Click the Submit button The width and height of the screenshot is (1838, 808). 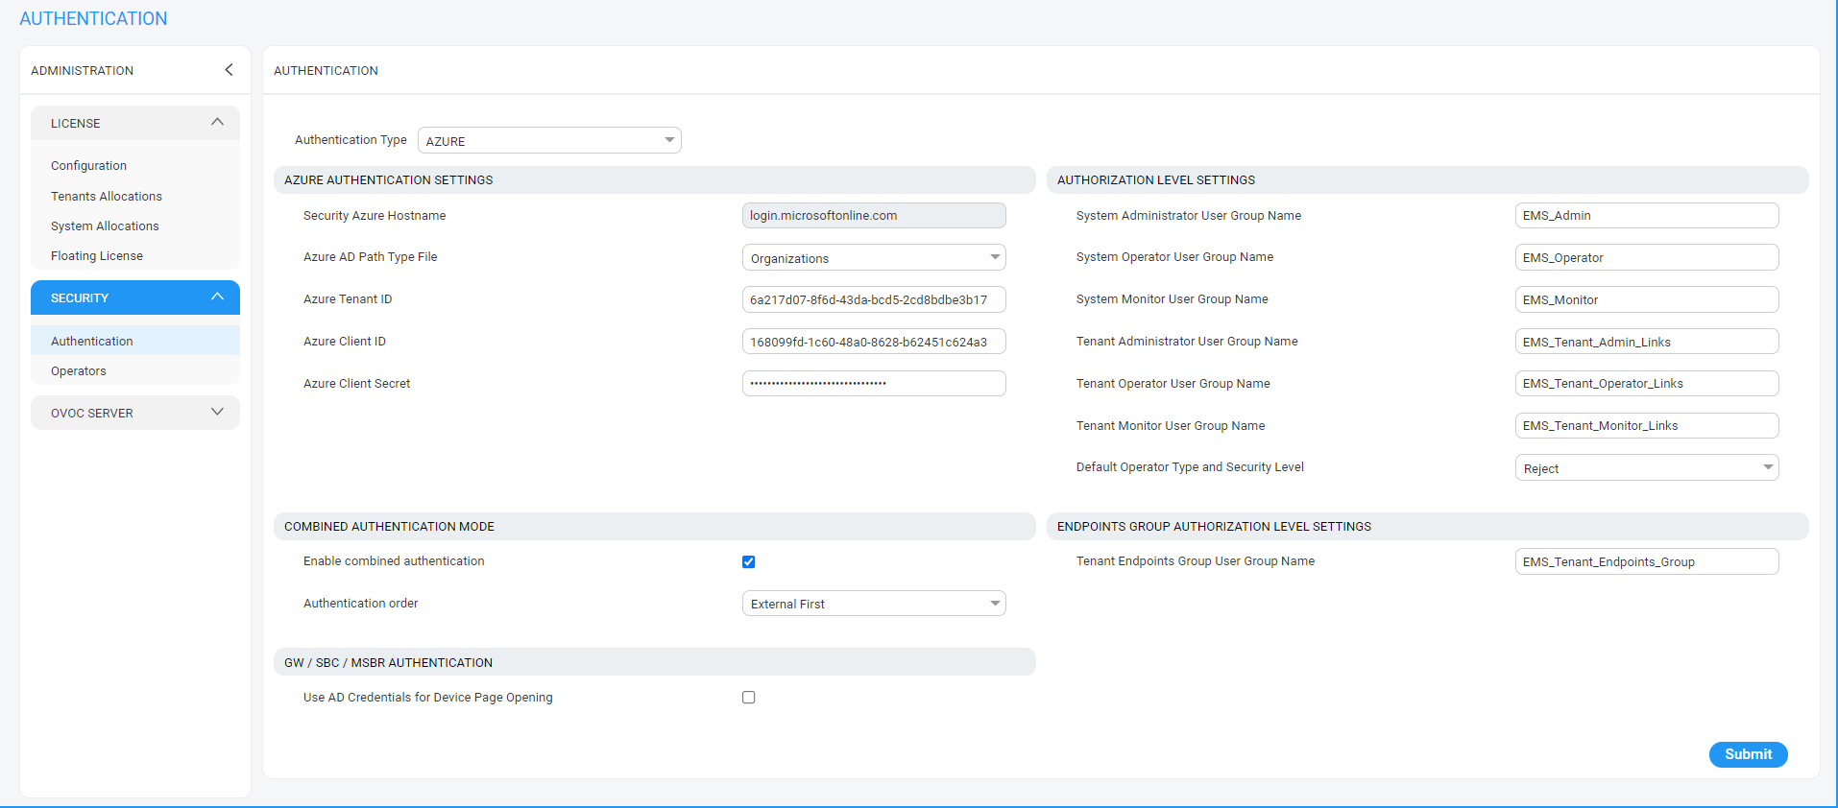tap(1748, 754)
